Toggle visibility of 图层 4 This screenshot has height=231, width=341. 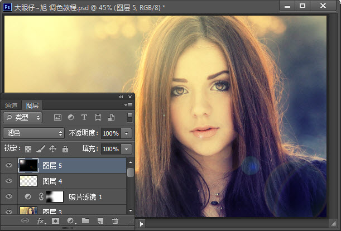8,181
